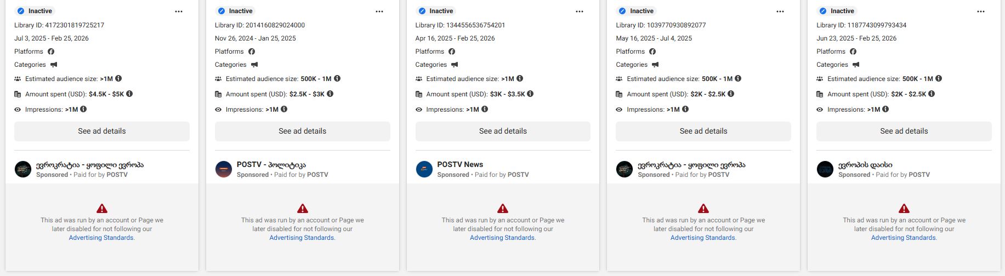Click info icon beside $3K - $3.5K amount
The image size is (1005, 276).
click(x=530, y=94)
